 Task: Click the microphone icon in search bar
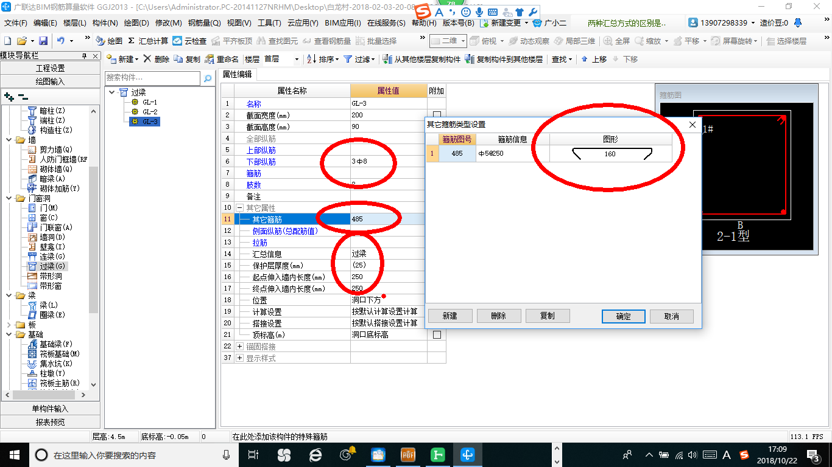(x=227, y=454)
